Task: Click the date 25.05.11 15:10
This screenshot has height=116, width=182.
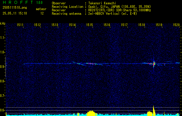Action: pos(15,13)
